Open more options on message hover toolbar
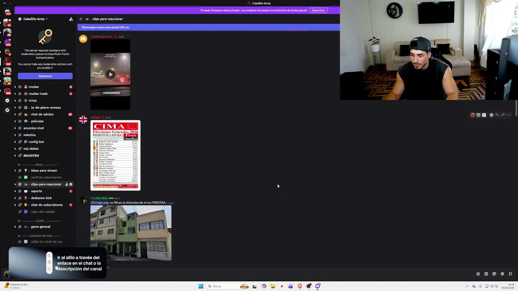The image size is (518, 291). click(x=508, y=115)
